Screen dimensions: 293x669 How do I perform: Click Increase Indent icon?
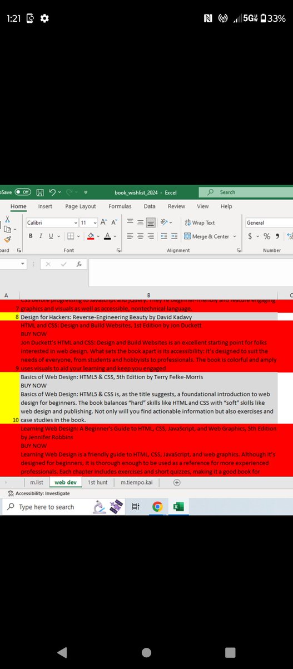tap(174, 236)
